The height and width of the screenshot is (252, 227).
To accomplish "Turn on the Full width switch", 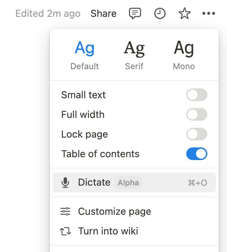I will [196, 114].
